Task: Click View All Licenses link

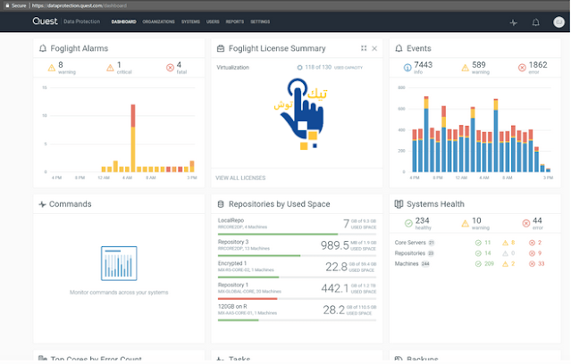Action: [x=240, y=178]
